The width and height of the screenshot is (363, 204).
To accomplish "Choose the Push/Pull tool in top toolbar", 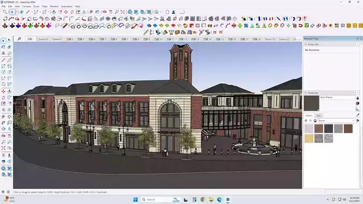I will [x=54, y=12].
